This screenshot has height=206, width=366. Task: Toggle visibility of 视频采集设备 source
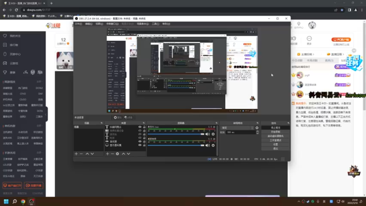[x=140, y=130]
